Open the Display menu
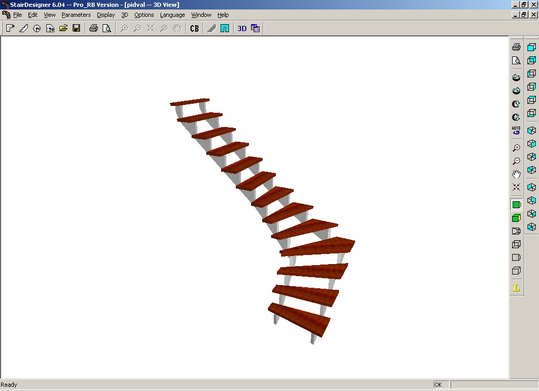This screenshot has width=539, height=391. point(106,15)
